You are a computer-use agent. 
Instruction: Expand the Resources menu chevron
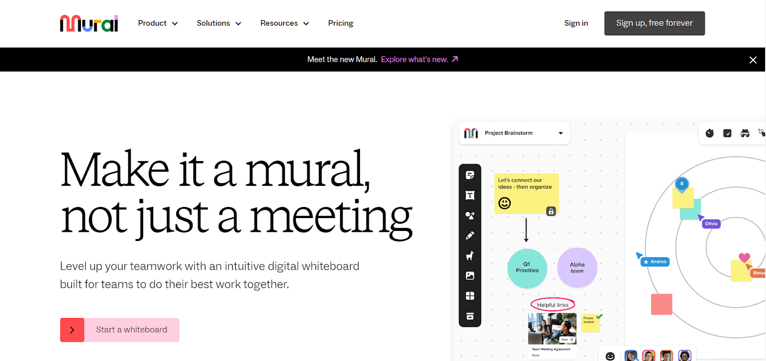tap(306, 23)
